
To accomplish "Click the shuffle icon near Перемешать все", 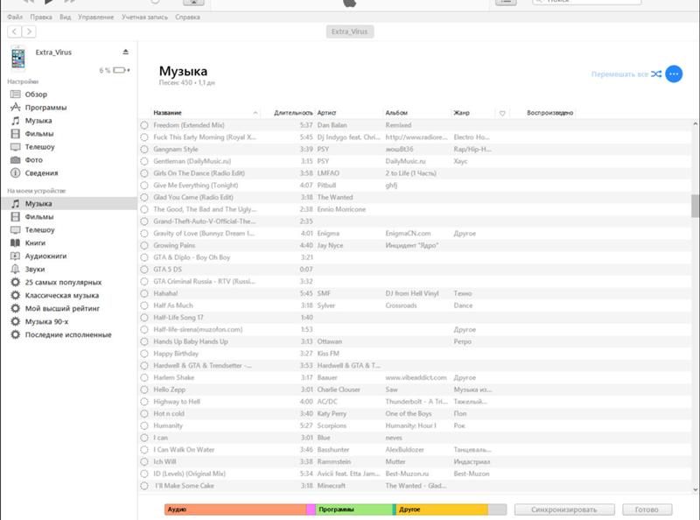I will tap(656, 74).
